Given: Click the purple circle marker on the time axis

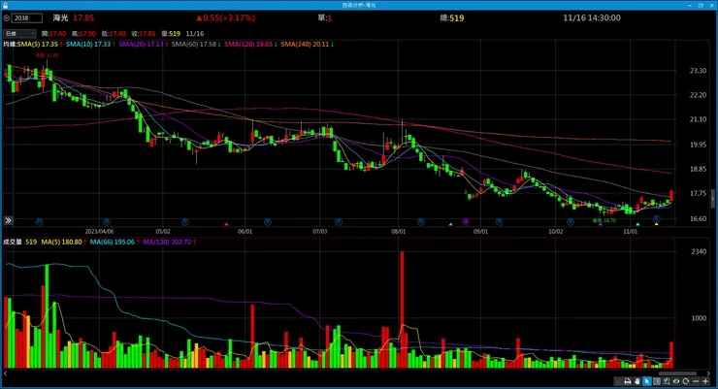Looking at the screenshot, I should pyautogui.click(x=466, y=222).
